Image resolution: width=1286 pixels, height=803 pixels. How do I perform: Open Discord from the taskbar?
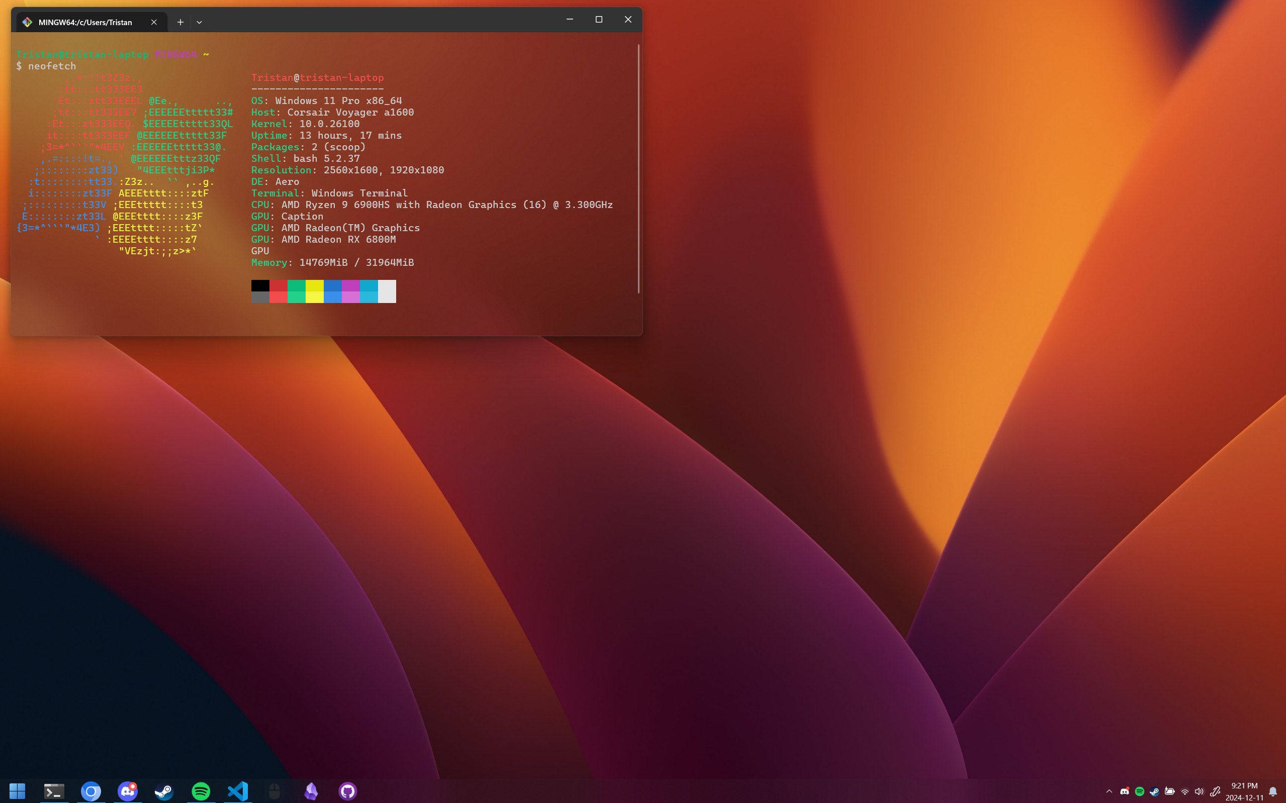tap(128, 791)
